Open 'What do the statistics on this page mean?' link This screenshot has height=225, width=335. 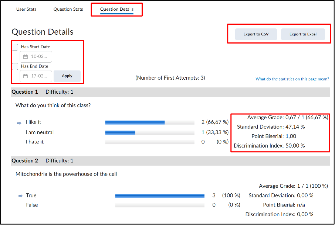tap(292, 79)
